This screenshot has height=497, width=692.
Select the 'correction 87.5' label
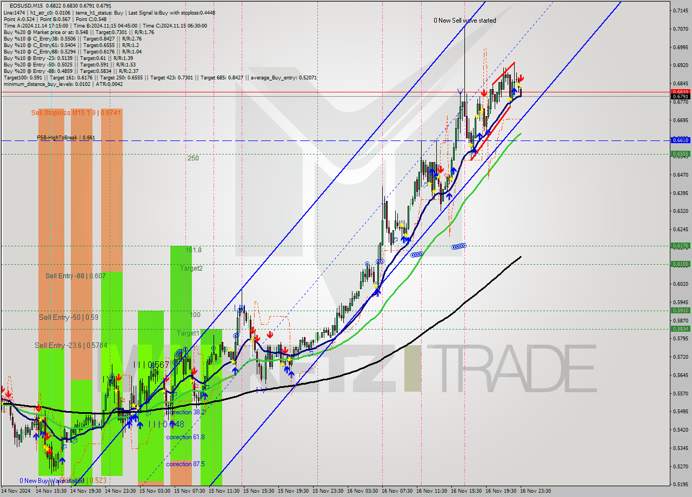(185, 464)
